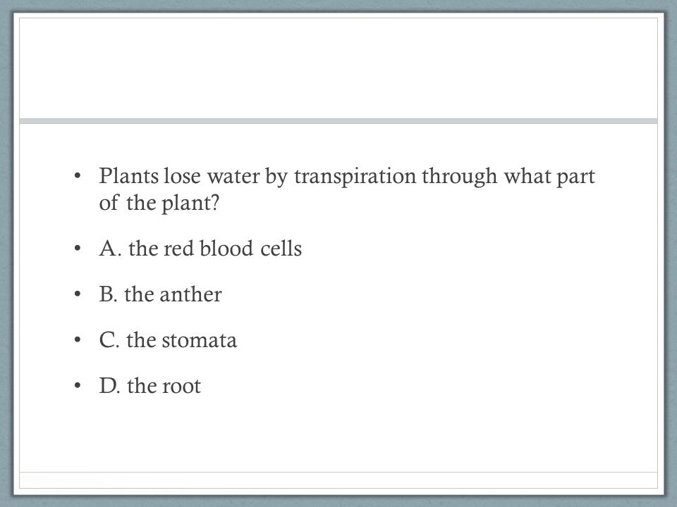Pick answer D. the root
Image resolution: width=677 pixels, height=507 pixels.
(x=150, y=386)
